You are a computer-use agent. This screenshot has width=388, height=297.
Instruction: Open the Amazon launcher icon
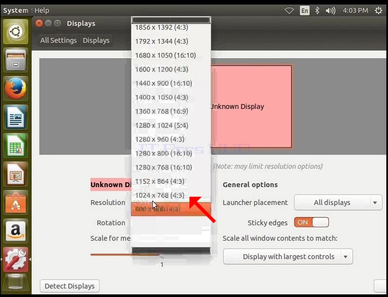(16, 231)
